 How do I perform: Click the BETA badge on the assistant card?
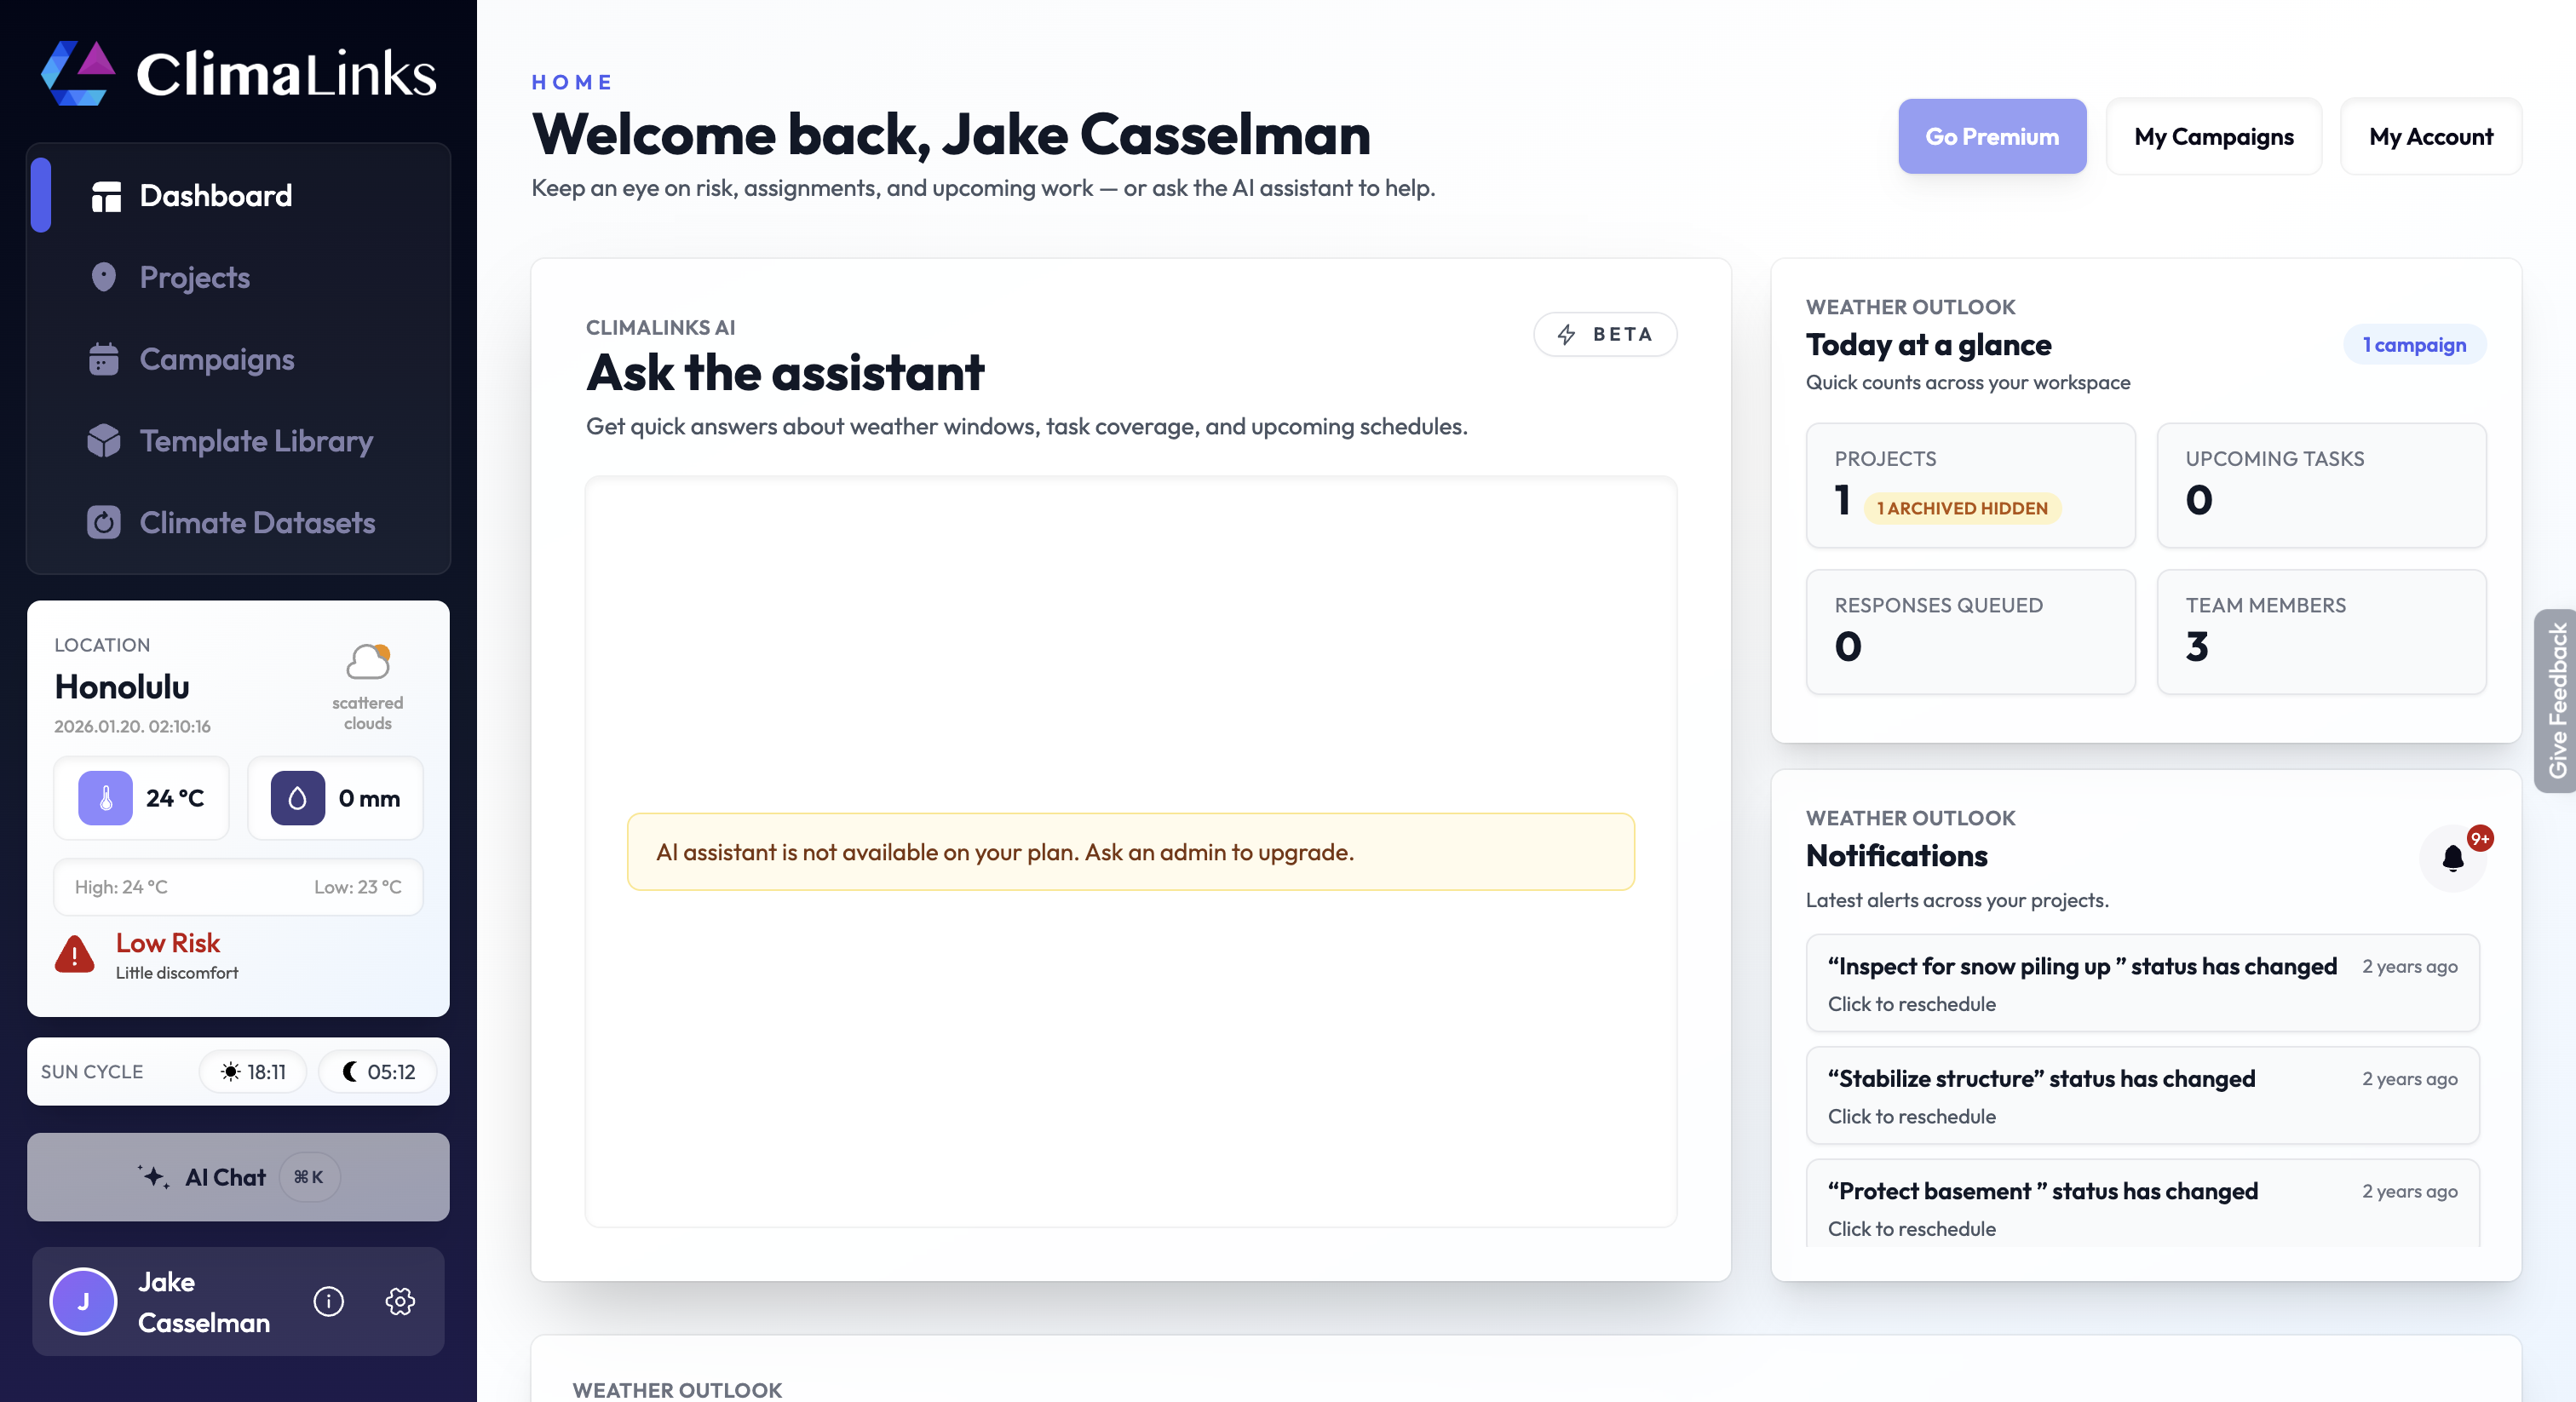coord(1604,334)
